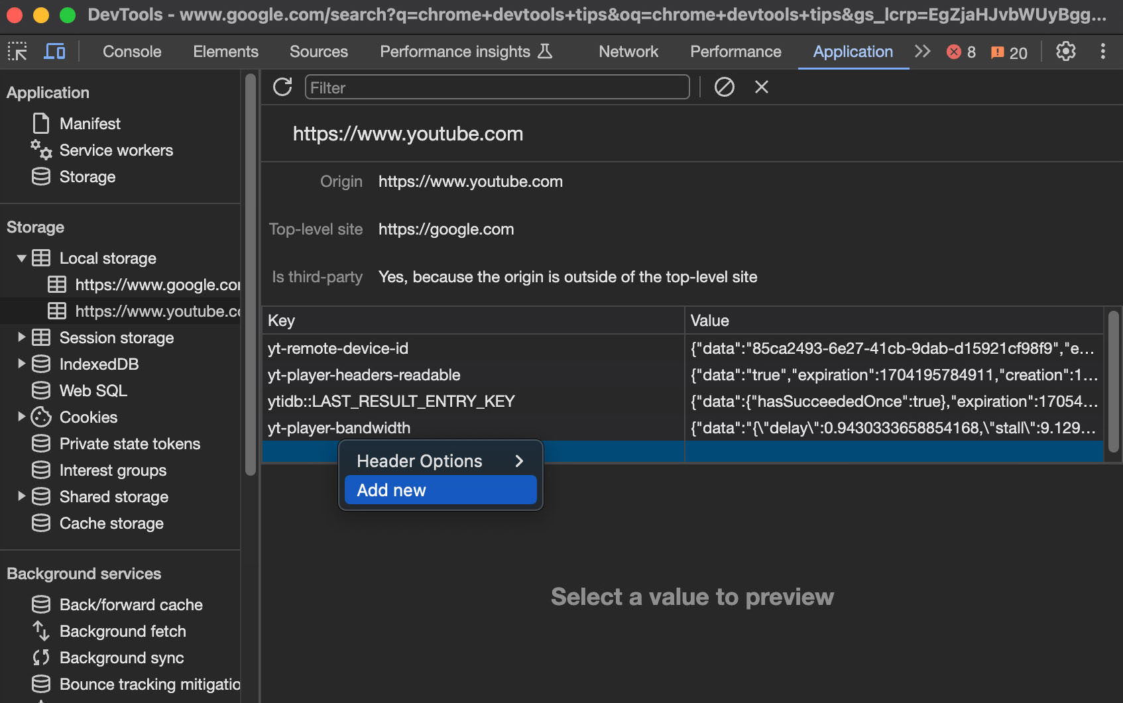
Task: Click the Origin https://www.youtube.com value
Action: point(471,182)
